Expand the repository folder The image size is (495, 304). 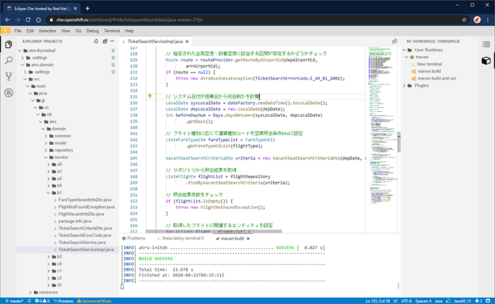46,150
